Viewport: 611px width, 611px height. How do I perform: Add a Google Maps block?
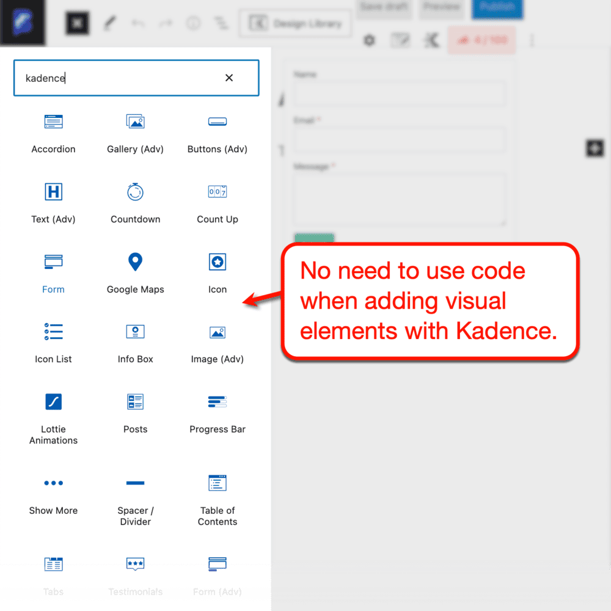(135, 273)
